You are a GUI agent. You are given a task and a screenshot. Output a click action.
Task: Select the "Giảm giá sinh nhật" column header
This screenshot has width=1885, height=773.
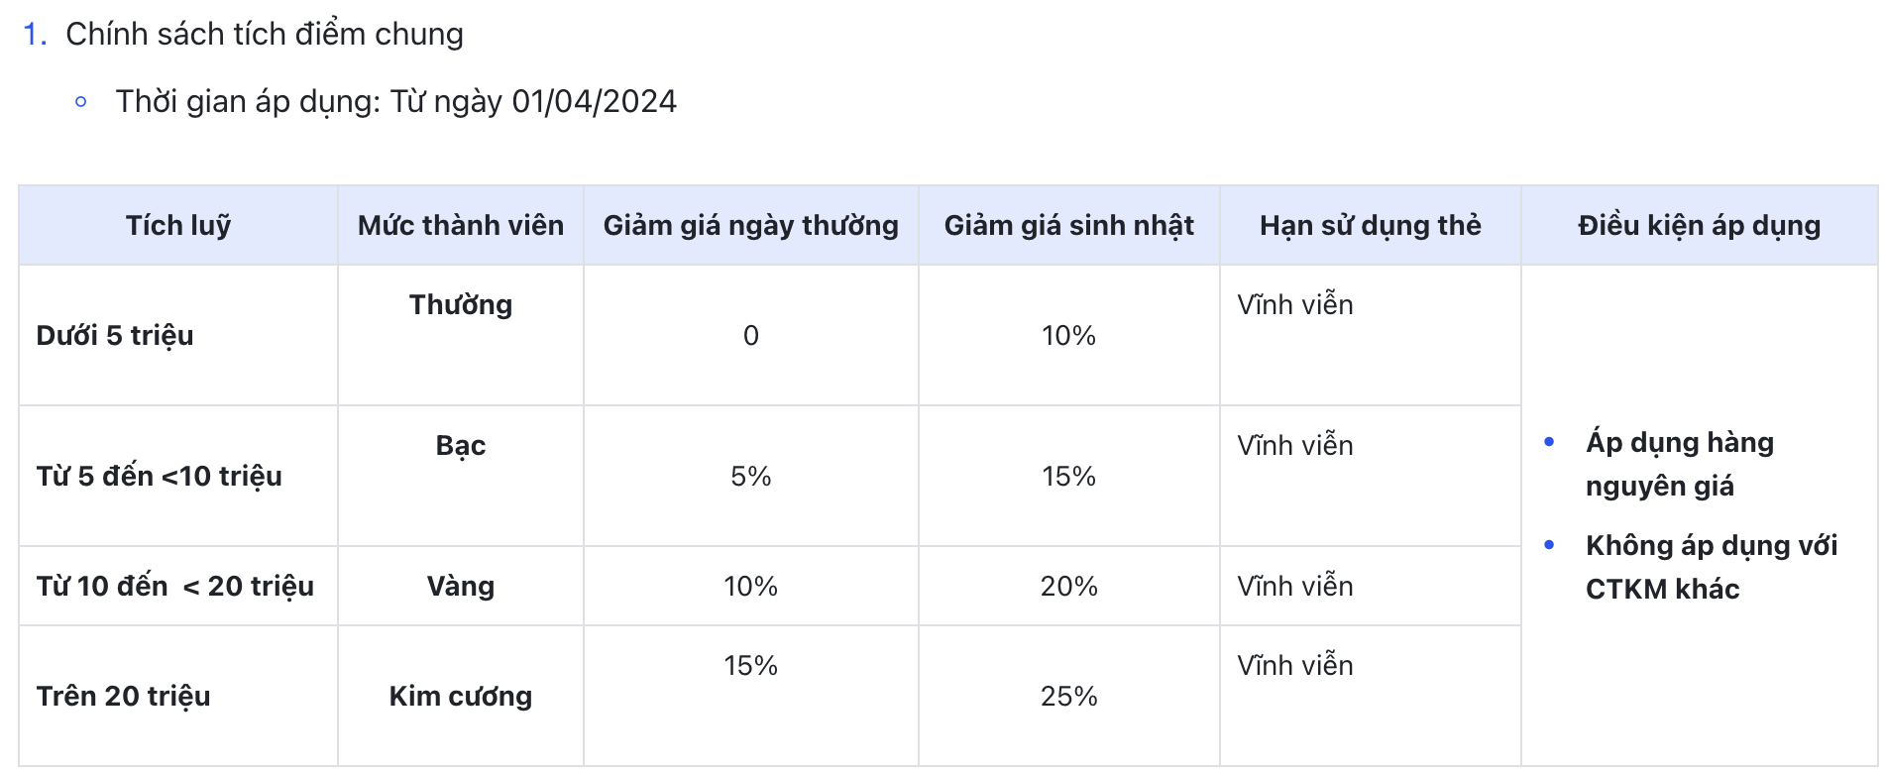tap(1068, 226)
